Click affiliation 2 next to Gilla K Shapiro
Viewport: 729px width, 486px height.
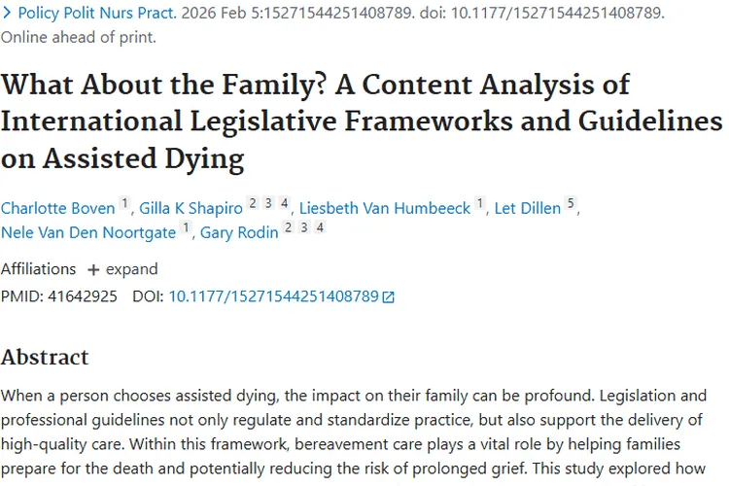252,204
